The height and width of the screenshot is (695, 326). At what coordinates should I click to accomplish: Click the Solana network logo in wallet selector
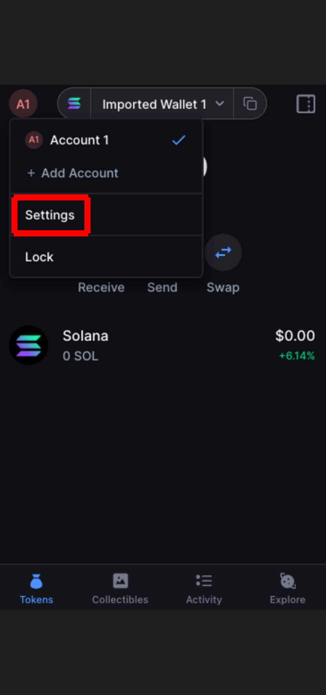74,104
